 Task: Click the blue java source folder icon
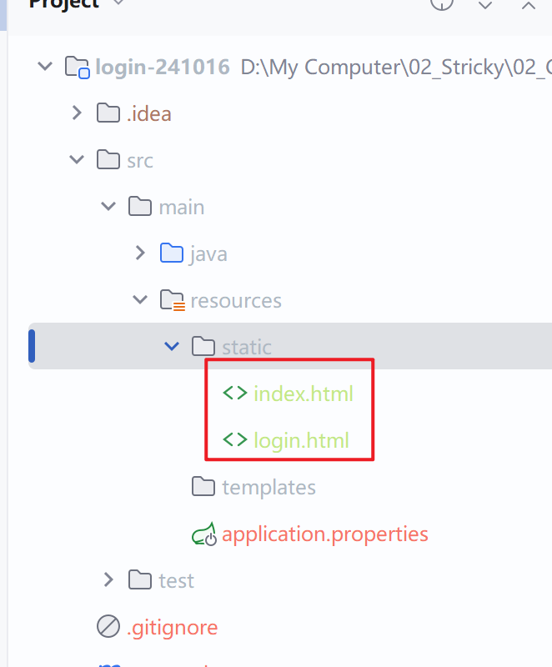172,253
